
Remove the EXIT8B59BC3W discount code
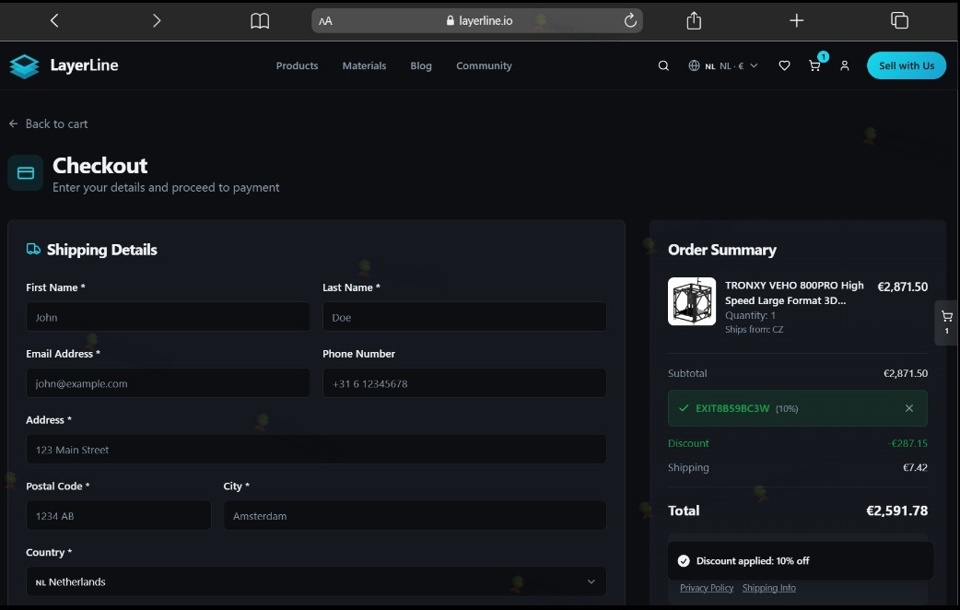909,408
